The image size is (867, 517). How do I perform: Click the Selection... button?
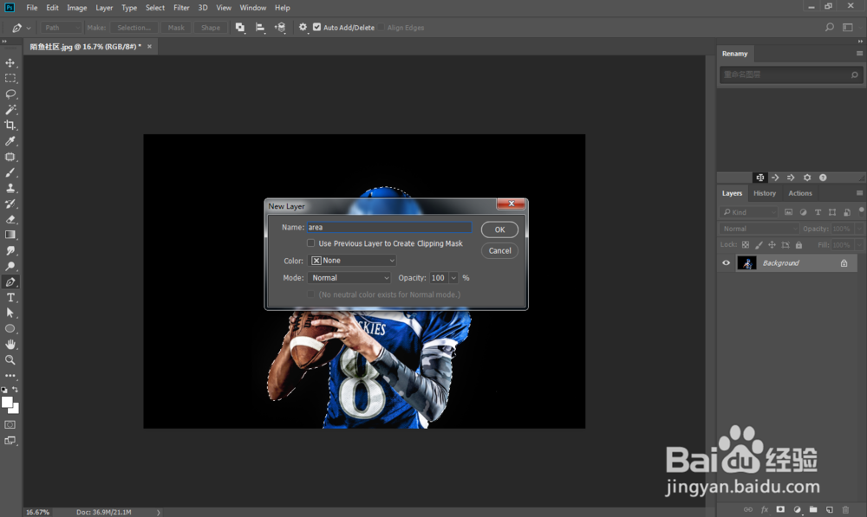(x=134, y=27)
